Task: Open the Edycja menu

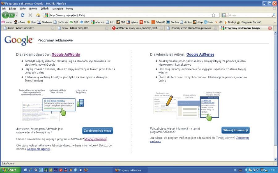Action: click(x=13, y=9)
